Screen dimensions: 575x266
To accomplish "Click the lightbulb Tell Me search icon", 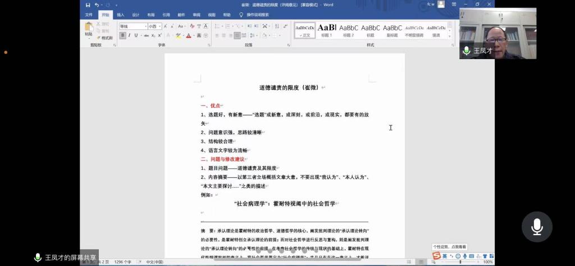I will pyautogui.click(x=241, y=15).
